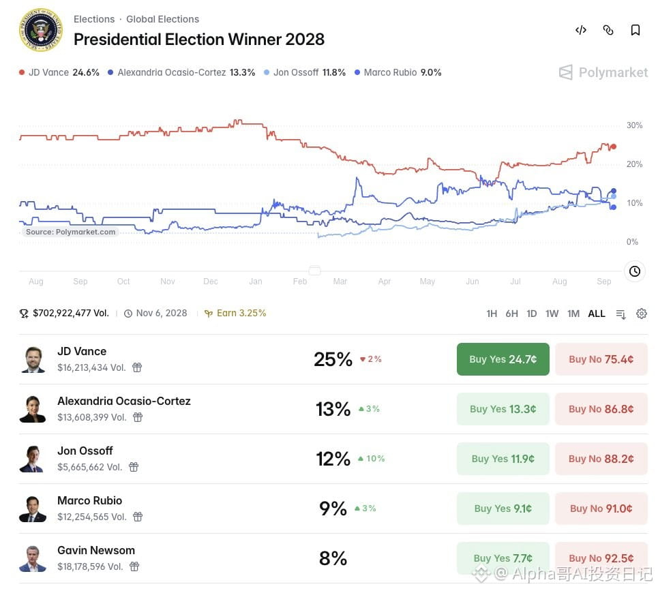The image size is (658, 591).
Task: Switch to ALL time range
Action: click(x=597, y=314)
